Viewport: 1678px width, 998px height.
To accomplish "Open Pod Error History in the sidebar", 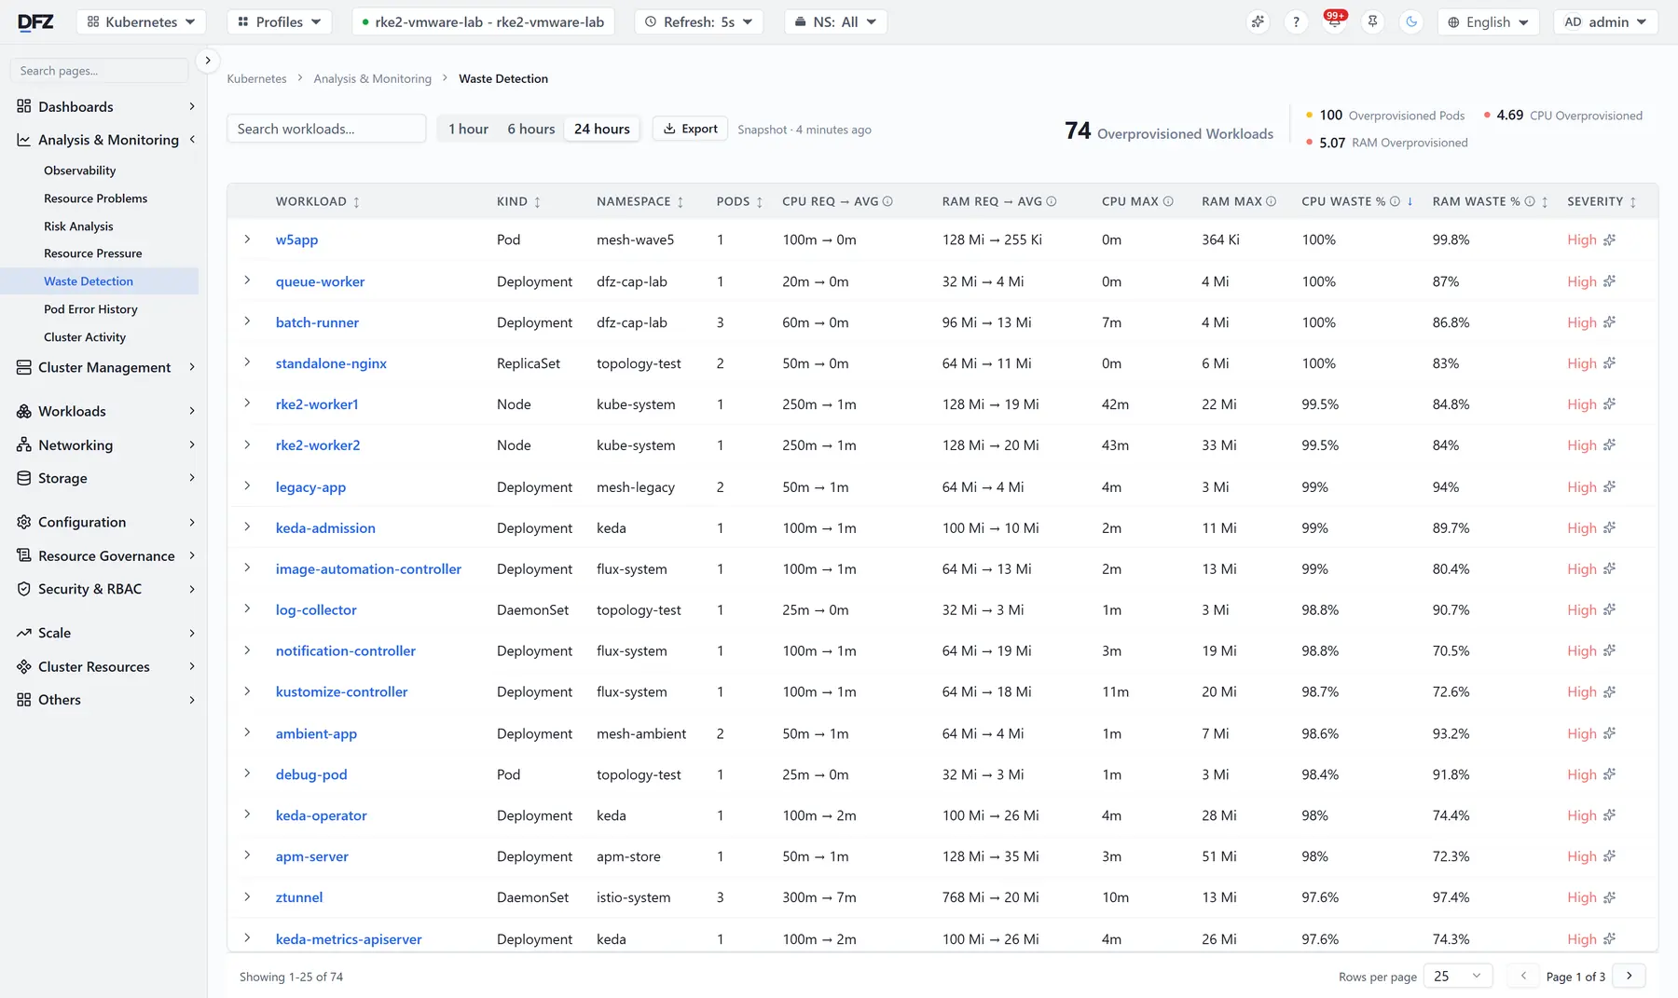I will 90,309.
